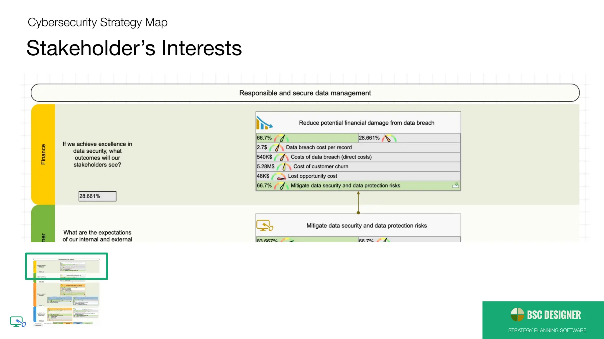Click the declining bar chart finance icon
This screenshot has height=339, width=604.
264,123
